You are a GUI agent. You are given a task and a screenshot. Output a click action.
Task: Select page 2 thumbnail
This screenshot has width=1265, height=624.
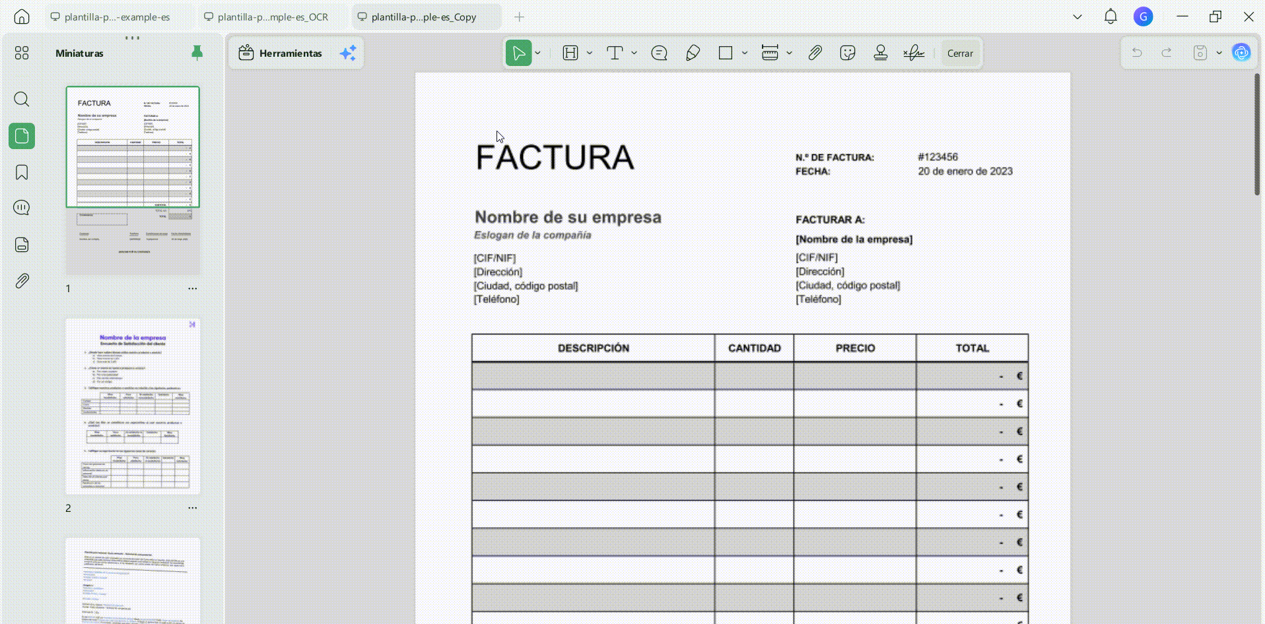click(133, 406)
